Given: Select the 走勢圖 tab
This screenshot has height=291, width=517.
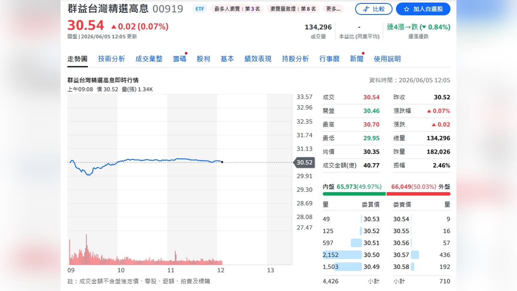Looking at the screenshot, I should (77, 59).
